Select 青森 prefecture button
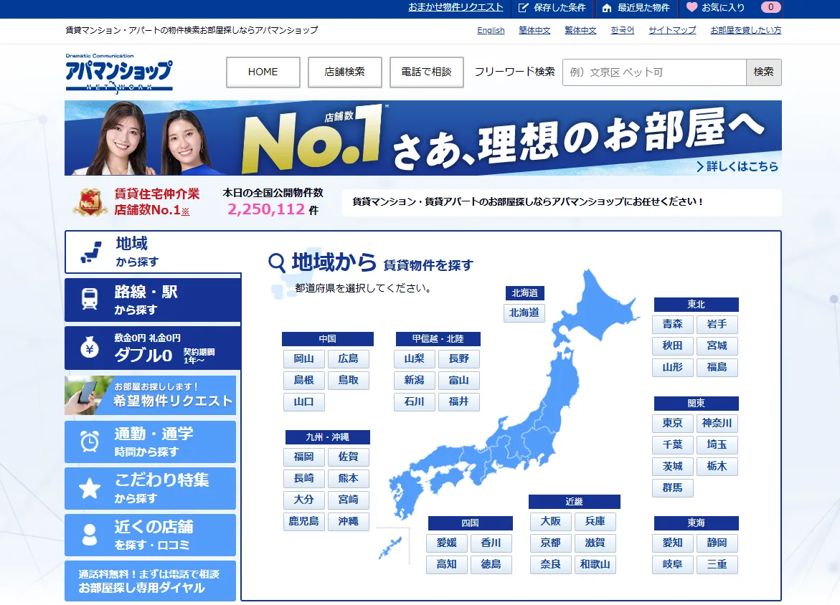The width and height of the screenshot is (840, 605). coord(672,325)
